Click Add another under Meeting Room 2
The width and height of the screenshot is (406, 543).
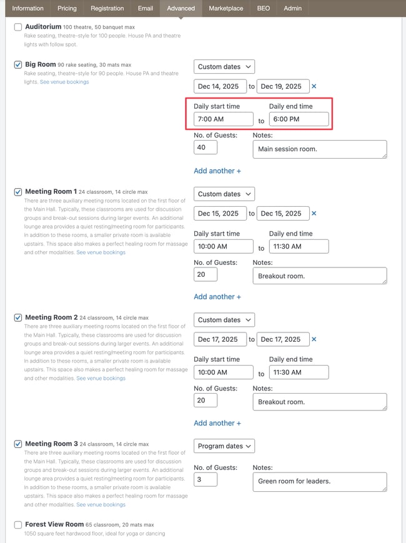(217, 423)
